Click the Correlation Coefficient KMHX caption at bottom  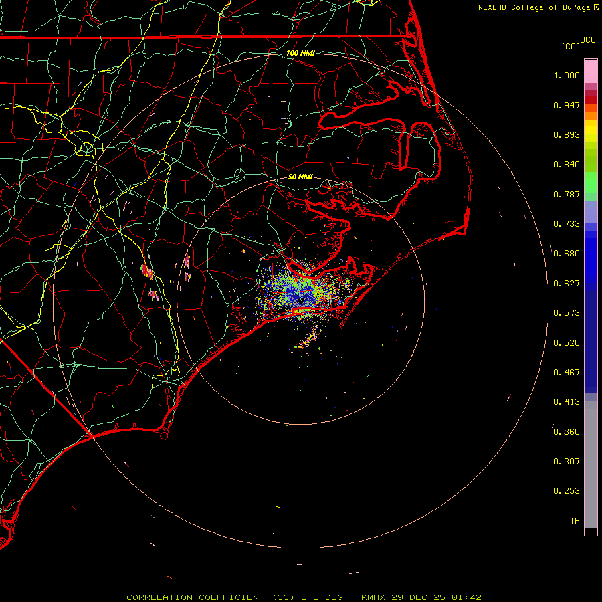(x=304, y=597)
